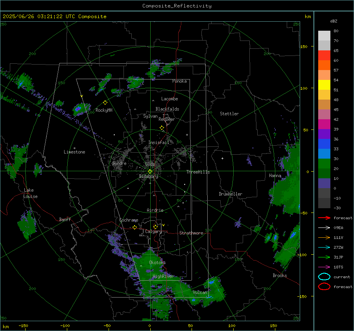The width and height of the screenshot is (354, 331).
Task: Click the asterisk marker above Limestone
Action: (x=74, y=148)
